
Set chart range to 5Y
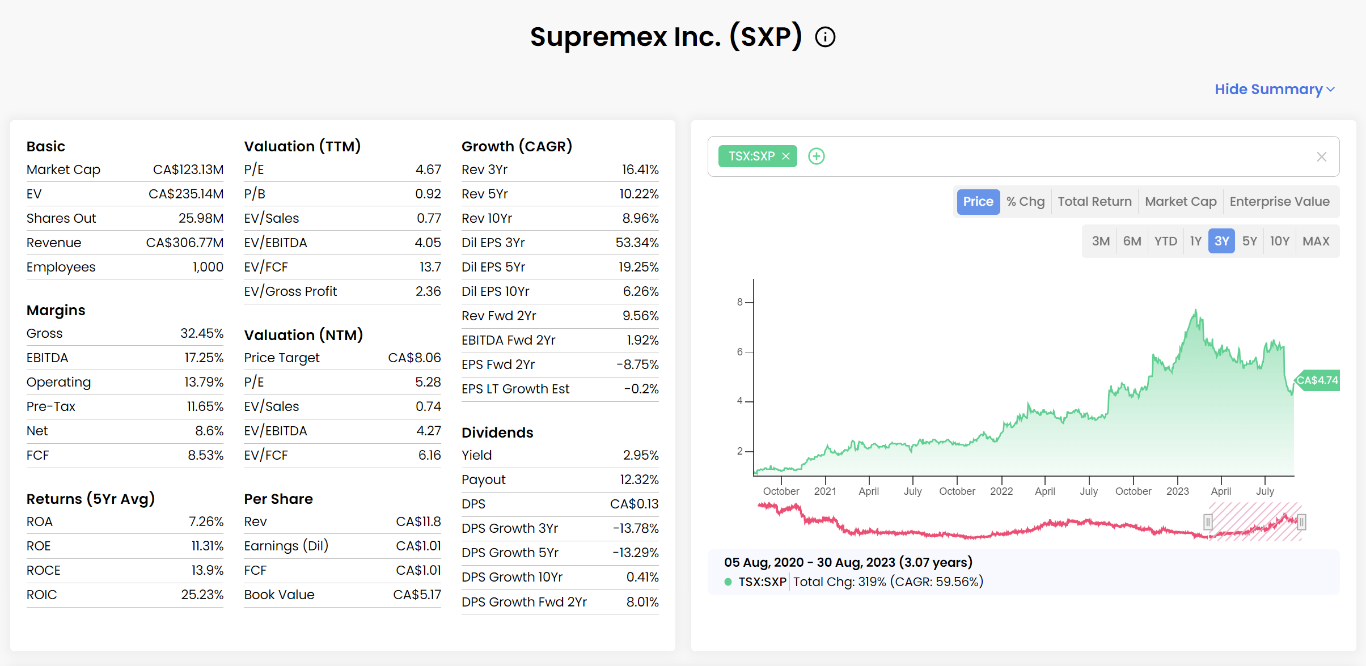[1249, 241]
